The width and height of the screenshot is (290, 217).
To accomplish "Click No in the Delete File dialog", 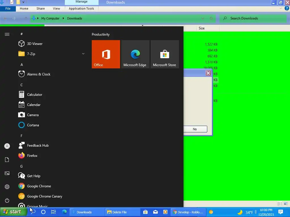I will [x=195, y=129].
